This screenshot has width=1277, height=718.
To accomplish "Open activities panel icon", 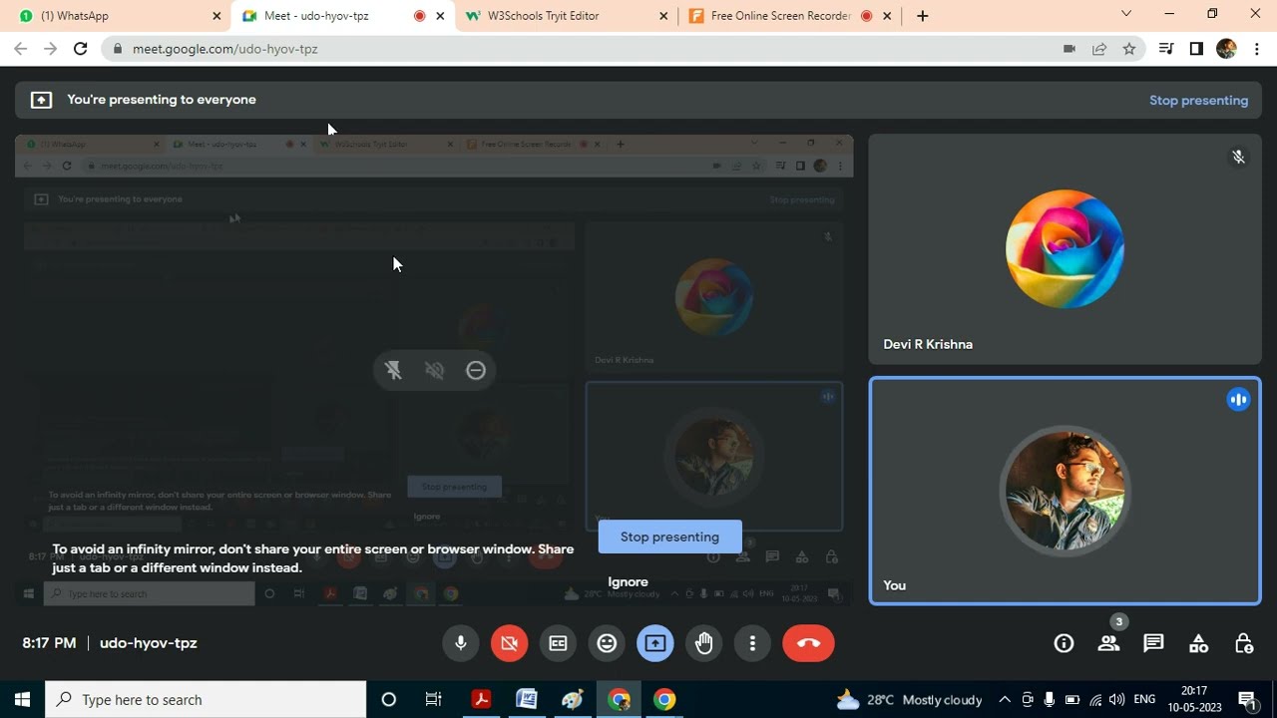I will point(1198,643).
